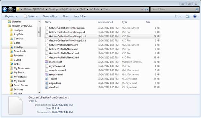Screen dimensions: 201x118
Task: Click the New folder button
Action: (x=80, y=16)
